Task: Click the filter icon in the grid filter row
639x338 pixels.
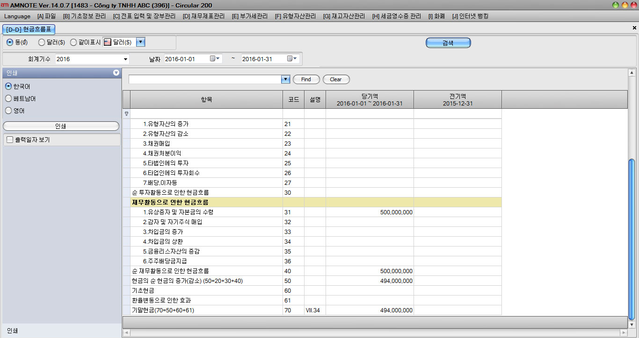Action: [126, 113]
